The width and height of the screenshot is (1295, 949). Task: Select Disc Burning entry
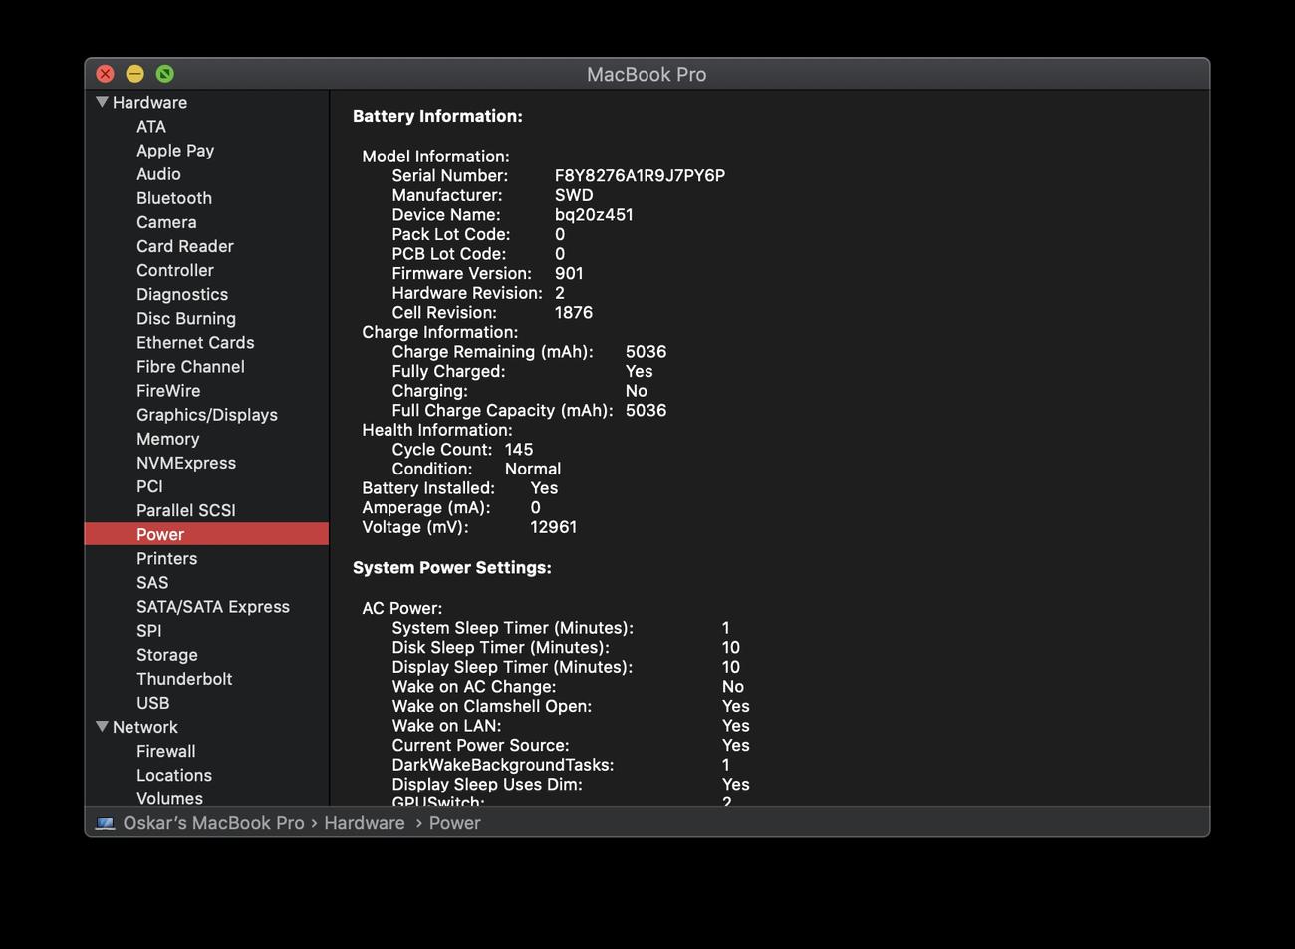coord(186,318)
